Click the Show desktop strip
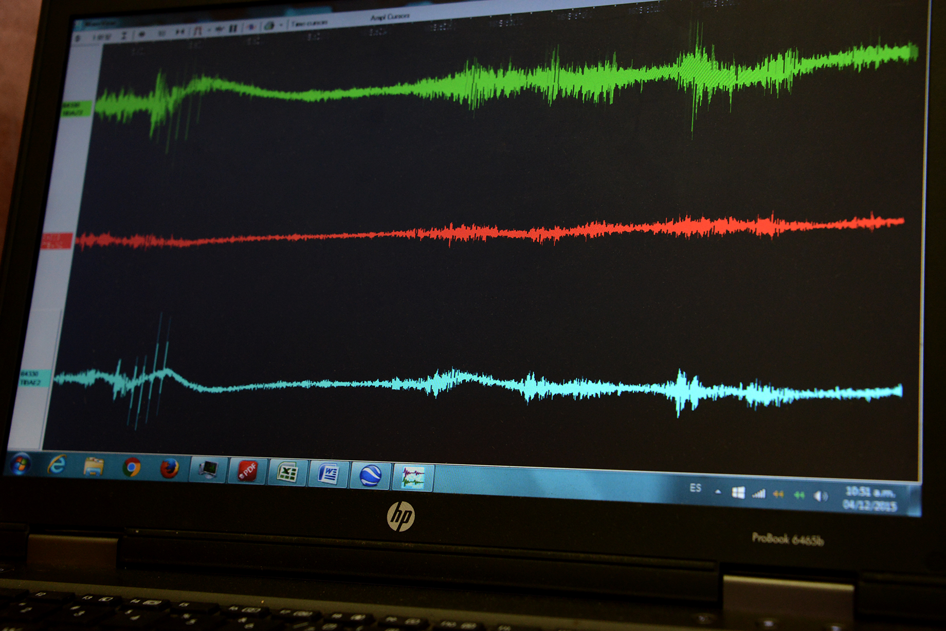Screen dimensions: 946x631 (915, 500)
